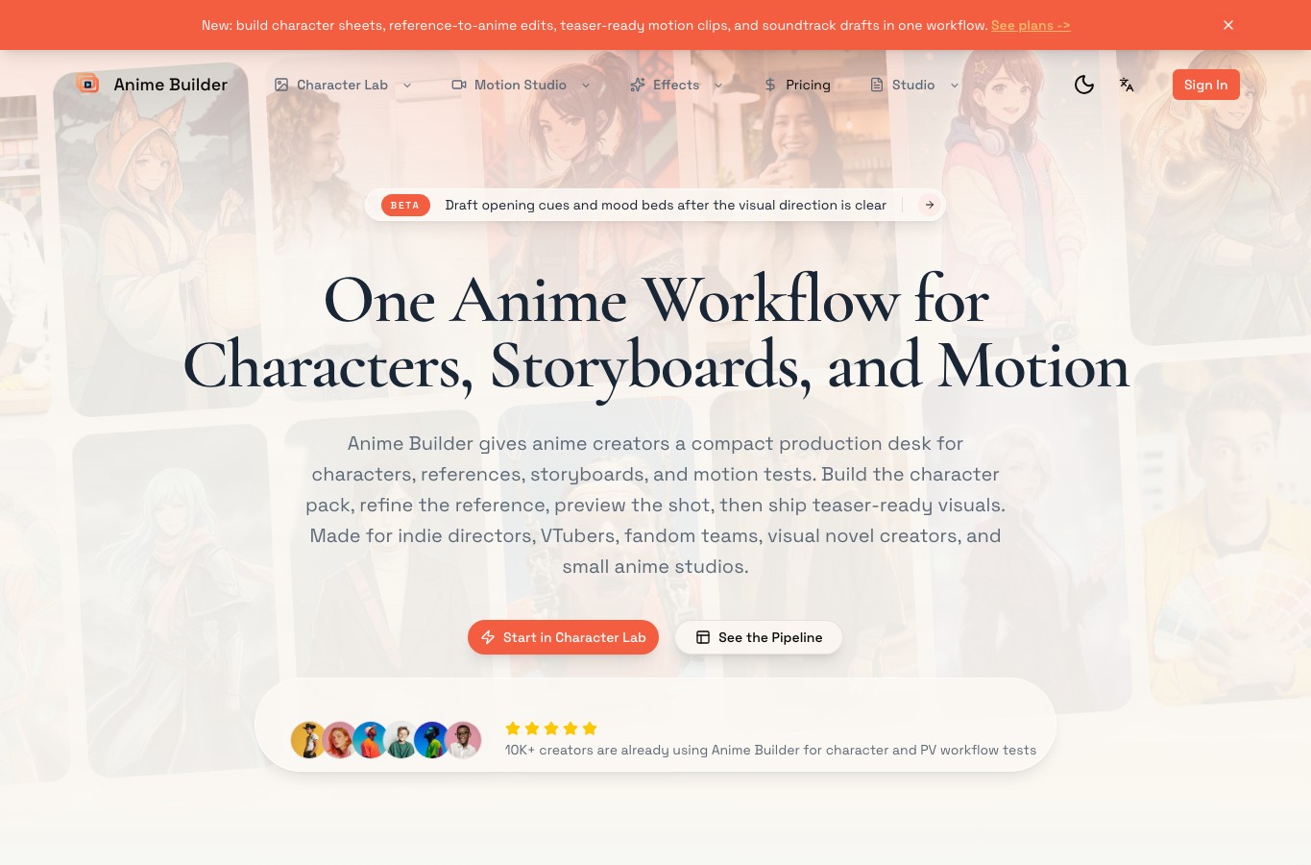Click the Studio document icon

pyautogui.click(x=877, y=85)
